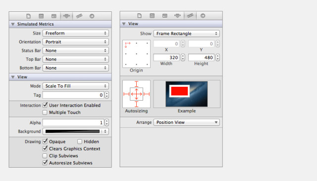Viewport: 317px width, 181px height.
Task: Open the Mode Scale To Fill dropdown
Action: [x=76, y=86]
